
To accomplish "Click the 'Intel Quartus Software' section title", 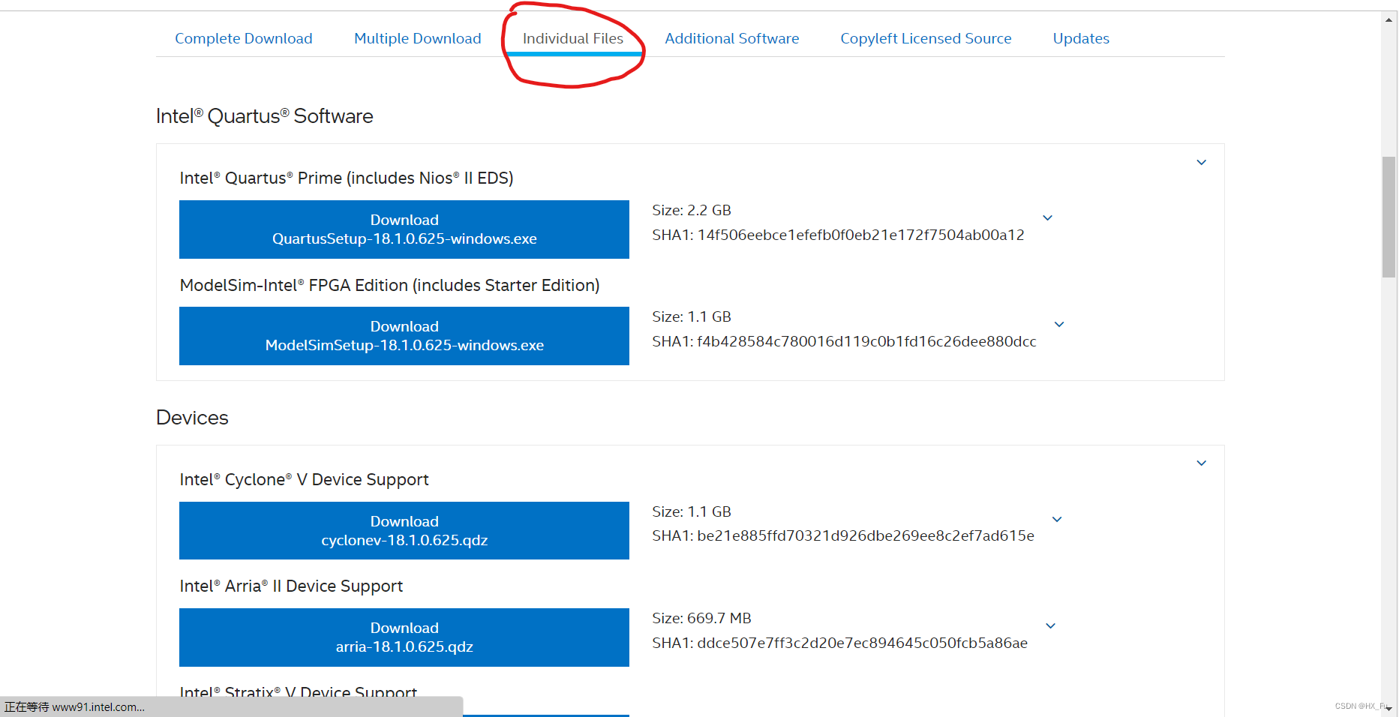I will click(x=264, y=116).
